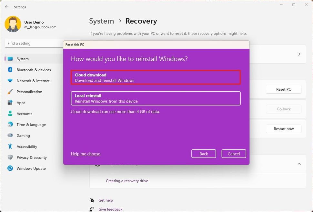Image resolution: width=313 pixels, height=212 pixels.
Task: Click the Windows Update sync icon
Action: pyautogui.click(x=10, y=168)
